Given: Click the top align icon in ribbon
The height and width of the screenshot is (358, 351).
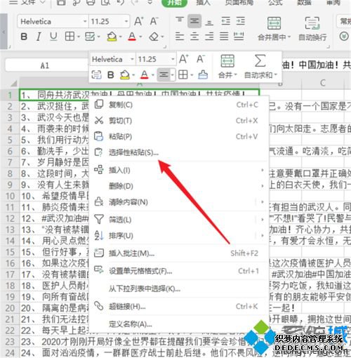Looking at the screenshot, I should (x=180, y=21).
